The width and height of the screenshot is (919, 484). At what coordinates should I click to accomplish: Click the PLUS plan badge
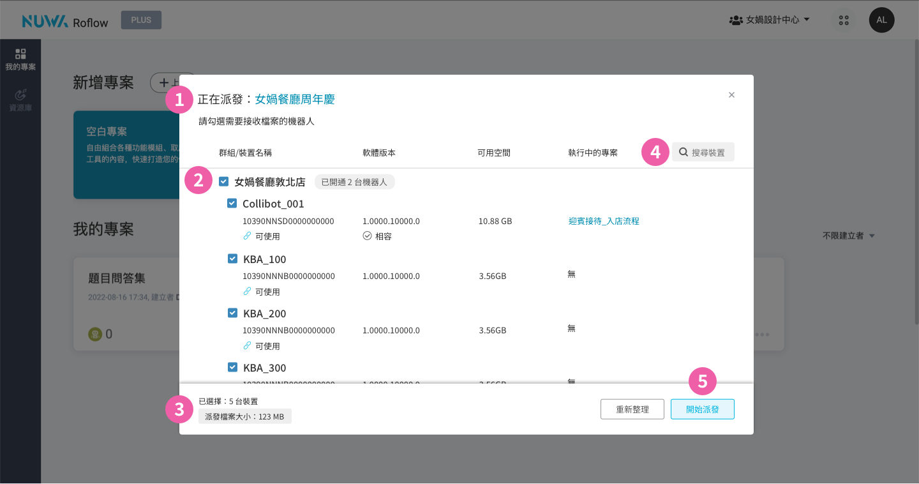click(141, 20)
